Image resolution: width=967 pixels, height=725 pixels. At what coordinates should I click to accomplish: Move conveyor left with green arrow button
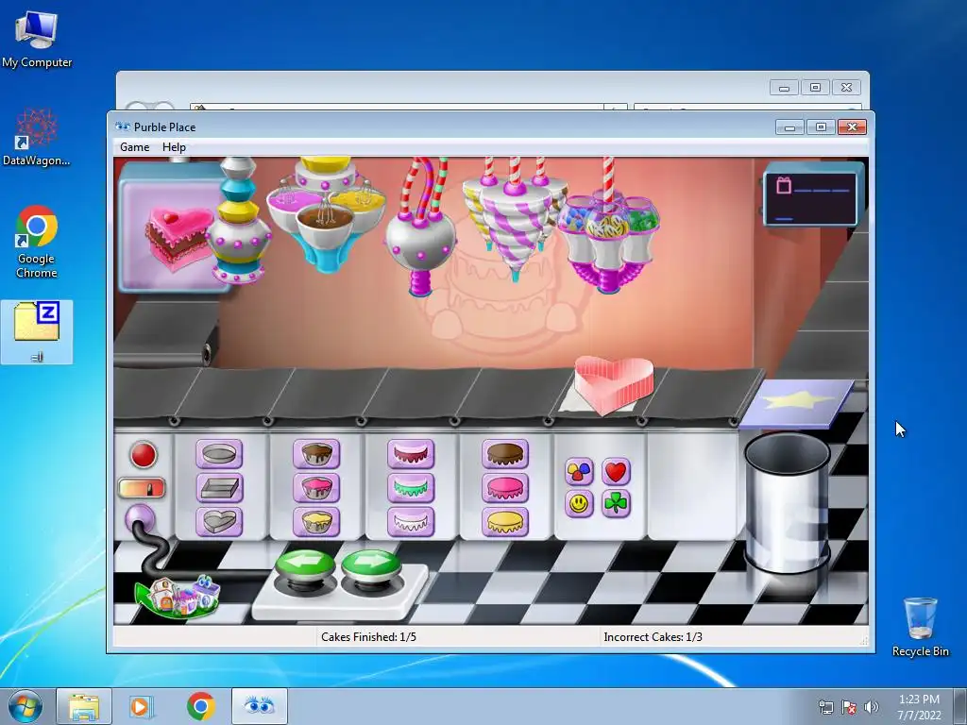click(x=306, y=566)
